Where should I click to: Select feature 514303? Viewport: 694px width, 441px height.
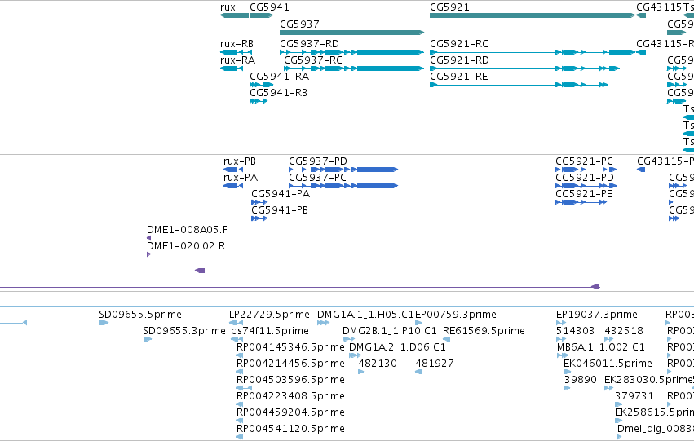[561, 339]
